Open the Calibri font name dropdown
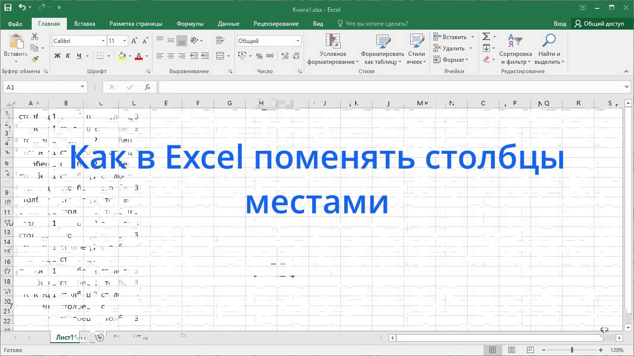The width and height of the screenshot is (634, 356). point(104,41)
